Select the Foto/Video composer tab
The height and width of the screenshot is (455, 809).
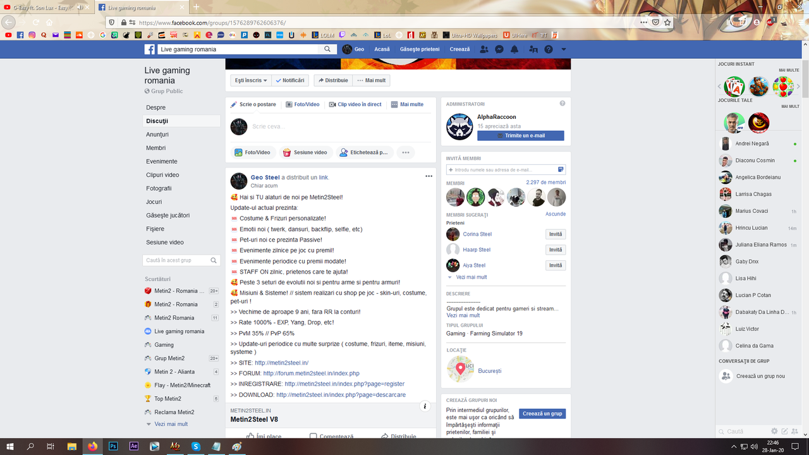point(303,104)
